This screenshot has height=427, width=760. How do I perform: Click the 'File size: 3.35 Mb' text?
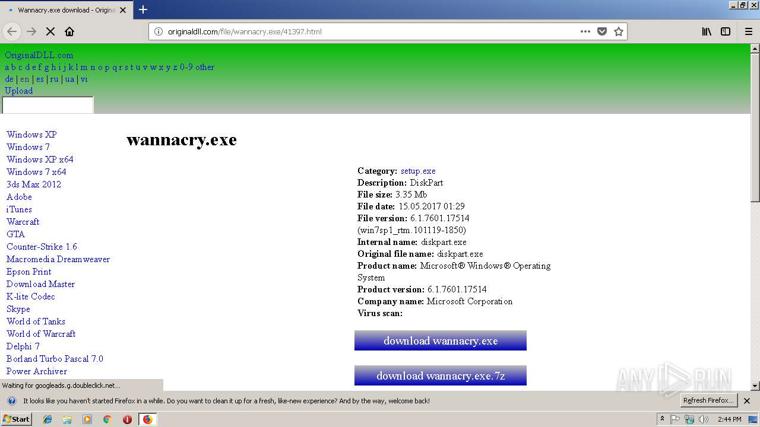pyautogui.click(x=392, y=195)
